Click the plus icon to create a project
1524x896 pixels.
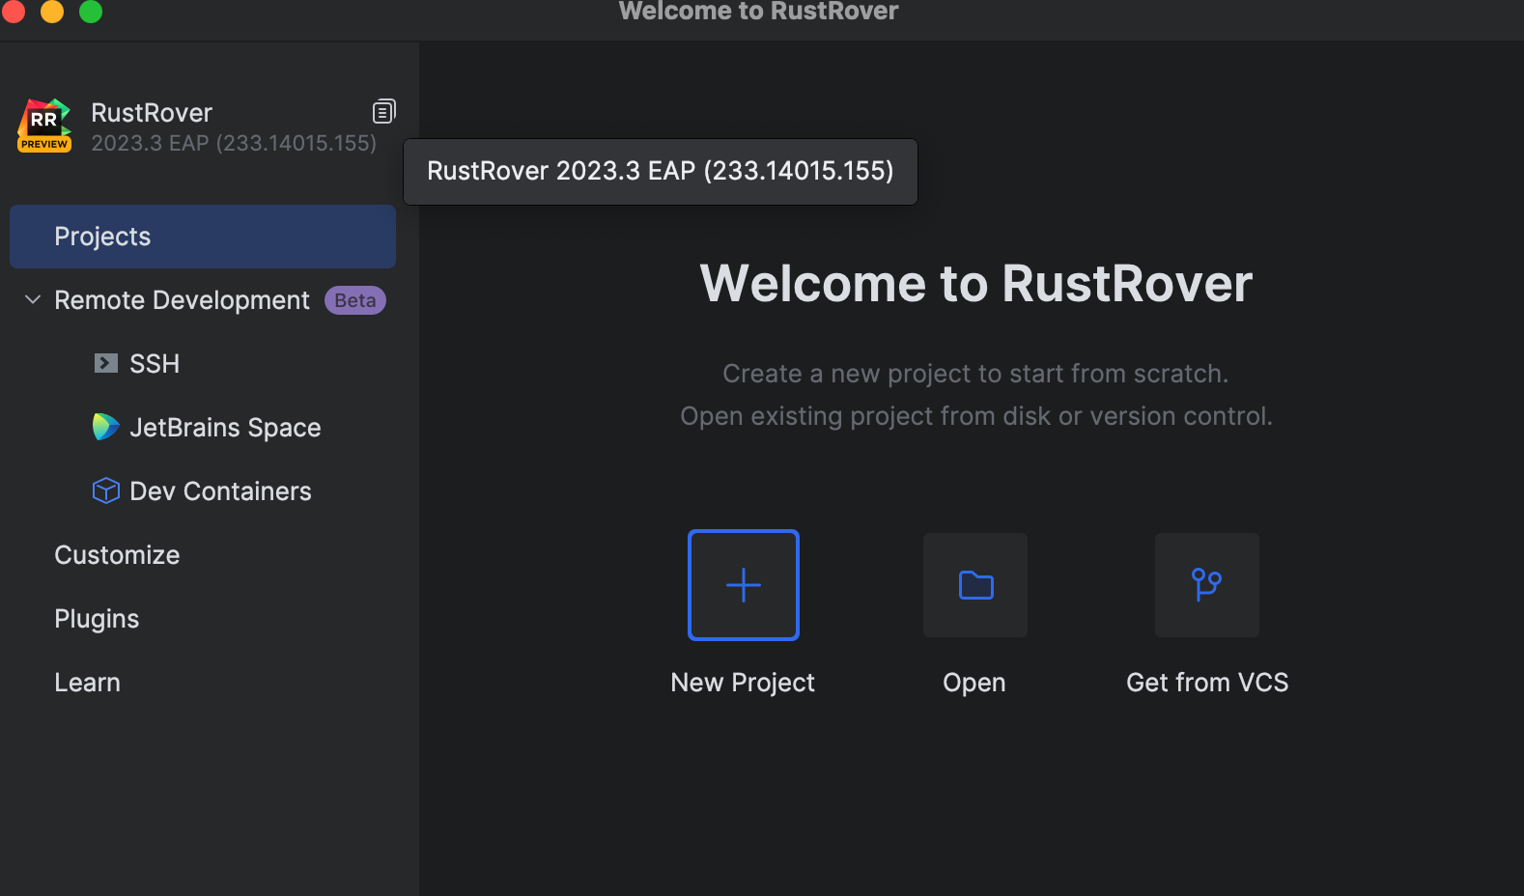744,585
